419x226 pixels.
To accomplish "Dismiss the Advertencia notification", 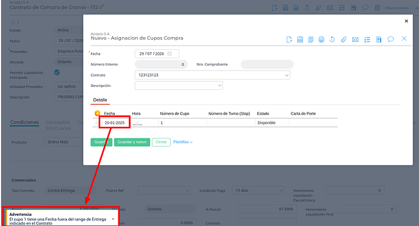I will 113,219.
